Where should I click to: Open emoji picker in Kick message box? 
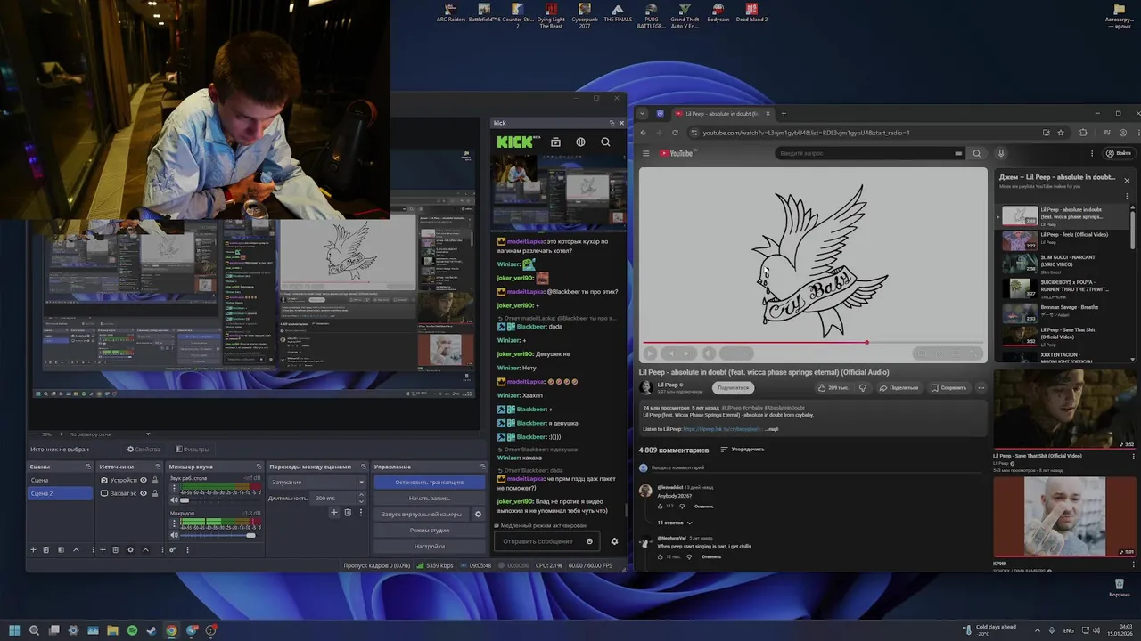[x=589, y=541]
